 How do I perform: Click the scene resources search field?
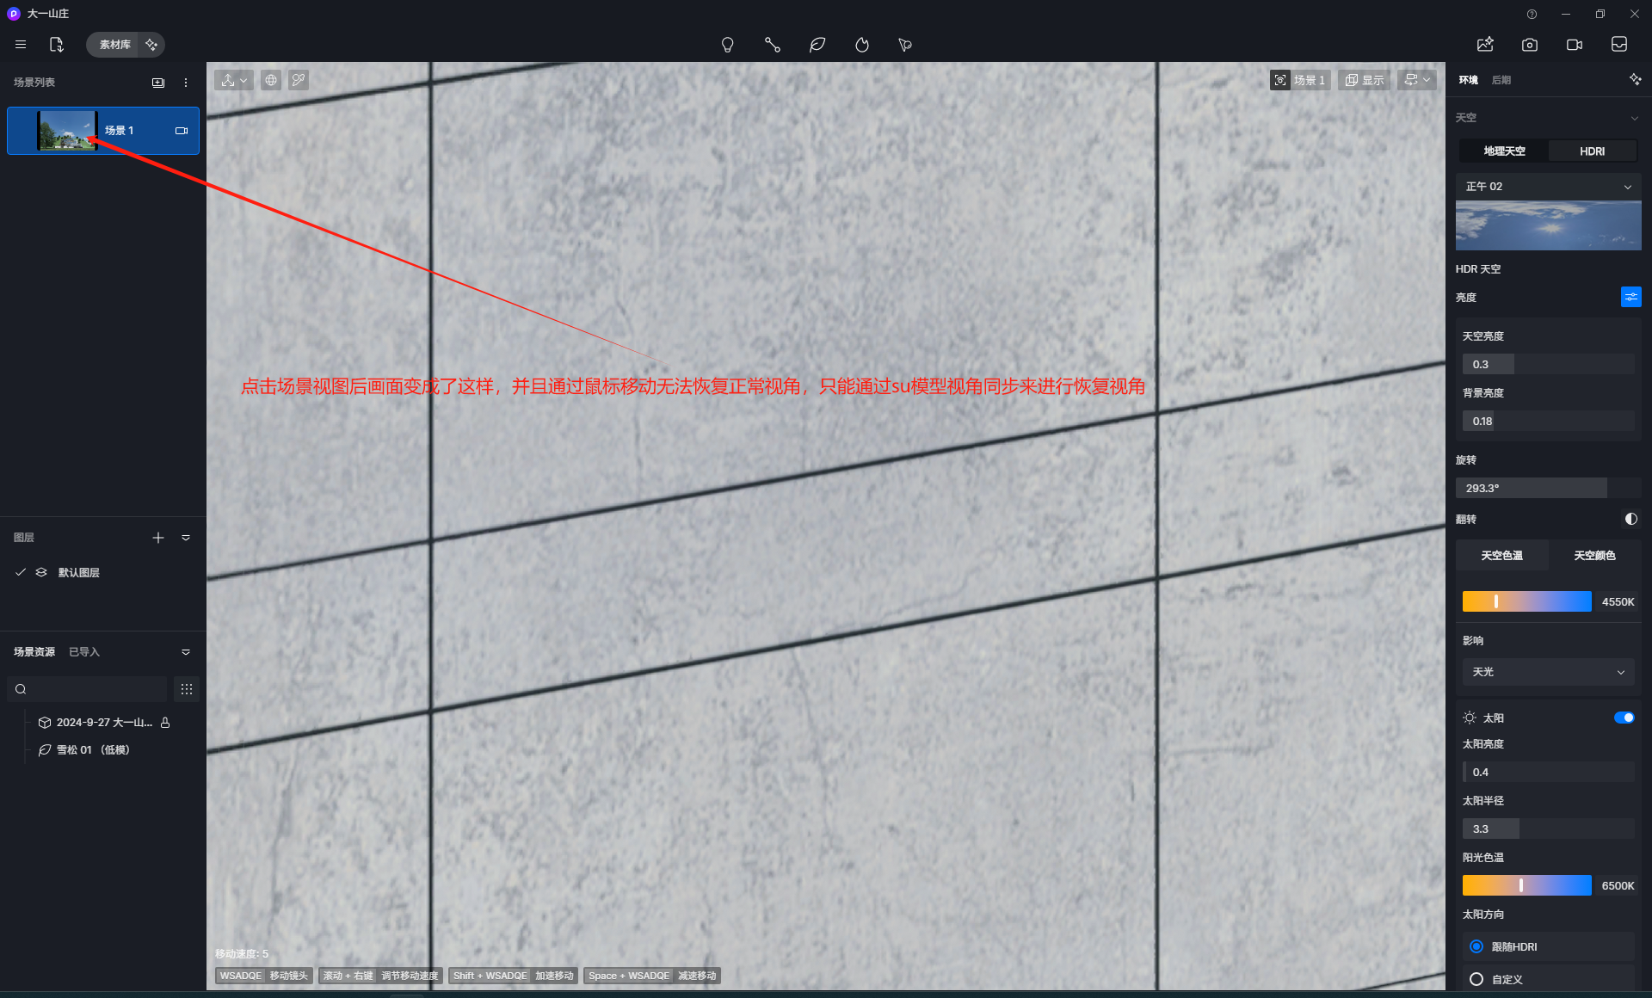[87, 689]
